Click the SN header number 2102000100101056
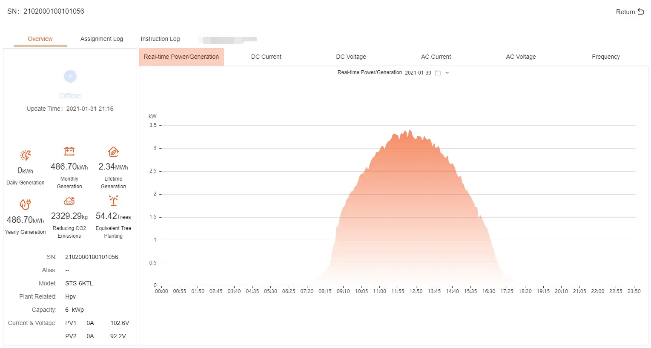This screenshot has height=348, width=651. coord(54,12)
